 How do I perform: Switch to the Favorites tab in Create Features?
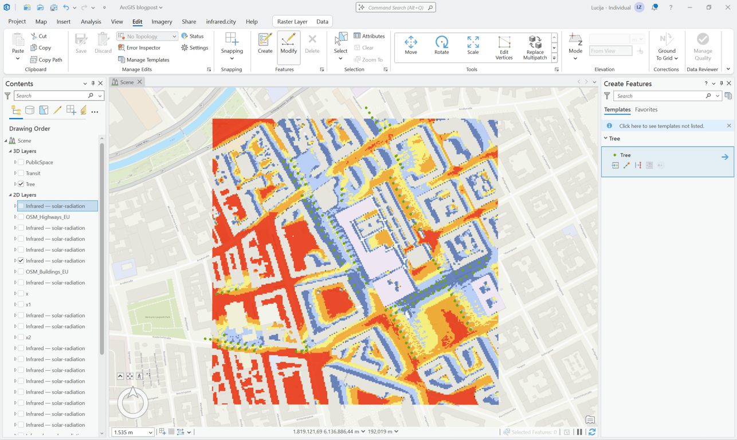point(646,109)
